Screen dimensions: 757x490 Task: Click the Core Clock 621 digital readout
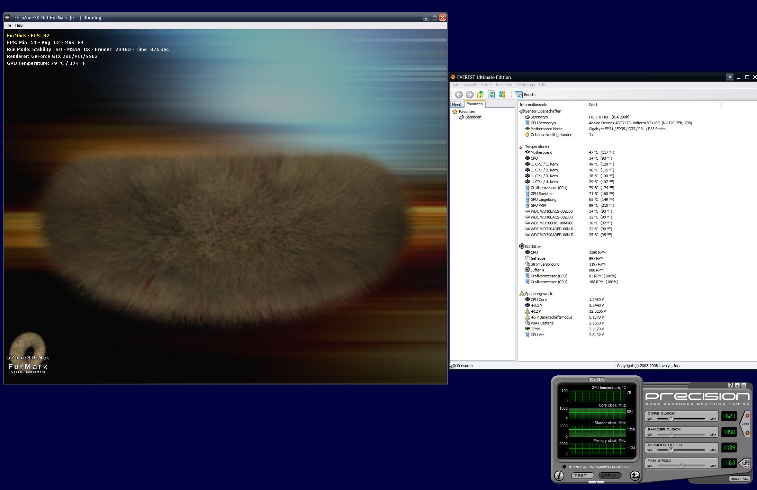pyautogui.click(x=729, y=416)
